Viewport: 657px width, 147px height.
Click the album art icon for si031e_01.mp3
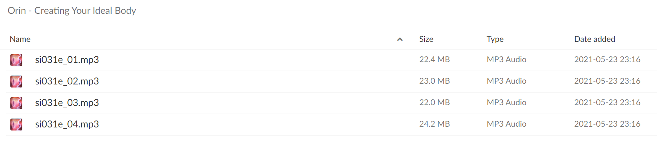click(x=16, y=60)
